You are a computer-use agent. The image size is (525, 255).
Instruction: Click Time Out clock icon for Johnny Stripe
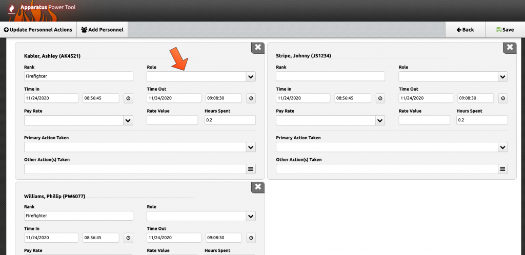[x=502, y=98]
